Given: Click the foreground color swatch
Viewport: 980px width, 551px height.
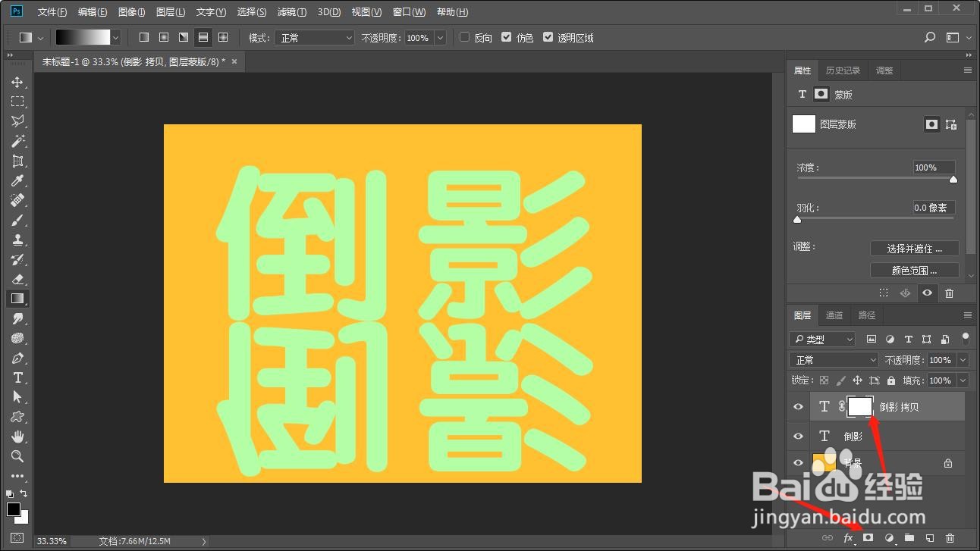Looking at the screenshot, I should pos(14,509).
